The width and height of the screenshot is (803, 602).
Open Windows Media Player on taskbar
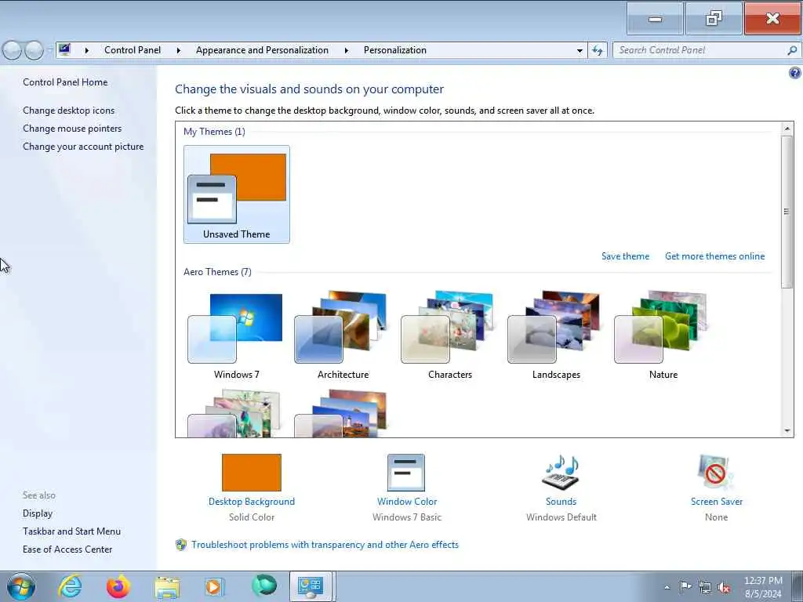[x=215, y=586]
